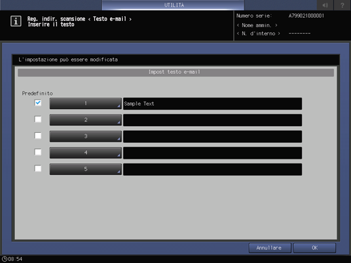351x263 pixels.
Task: Click the empty text field for row 5
Action: pyautogui.click(x=213, y=169)
